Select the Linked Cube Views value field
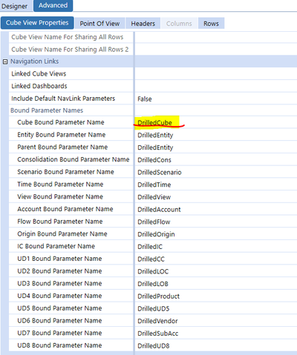 (216, 73)
